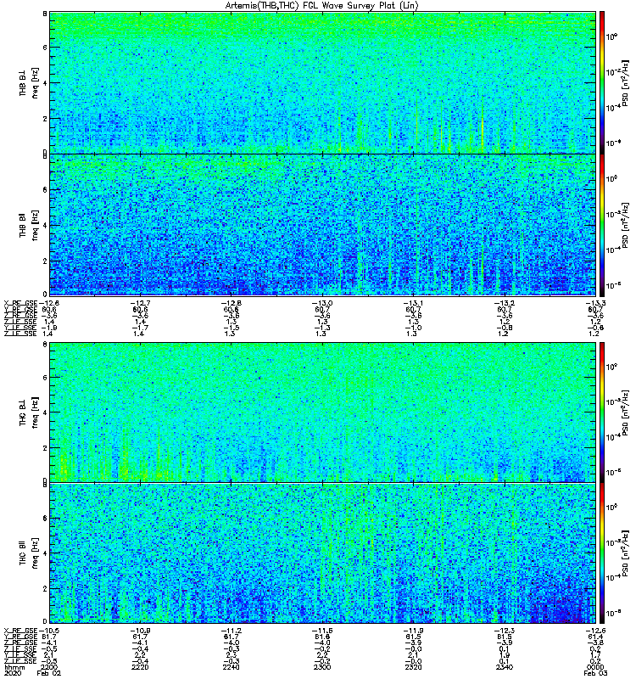
Task: Click the PSD [nT²/Hz] label beside THB B-parallel panel
Action: [x=626, y=225]
